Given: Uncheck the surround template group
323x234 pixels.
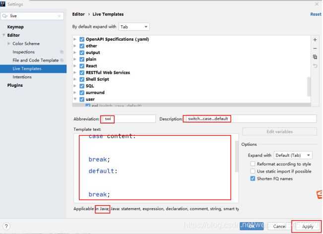Looking at the screenshot, I should pos(82,93).
